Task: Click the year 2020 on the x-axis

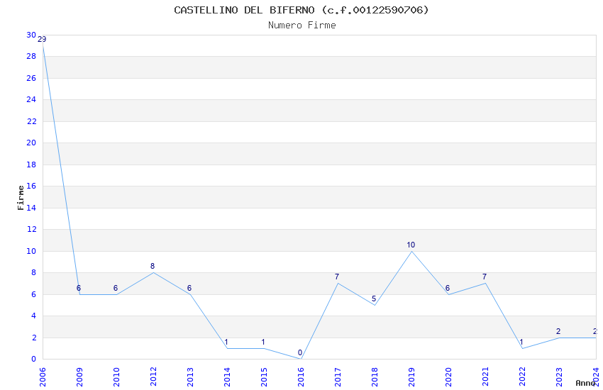Action: [448, 377]
